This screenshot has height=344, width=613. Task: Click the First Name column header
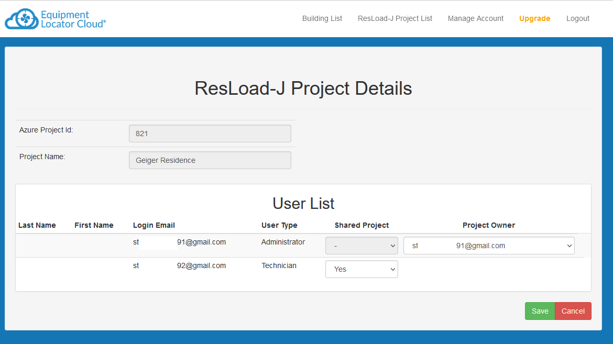[x=94, y=225]
